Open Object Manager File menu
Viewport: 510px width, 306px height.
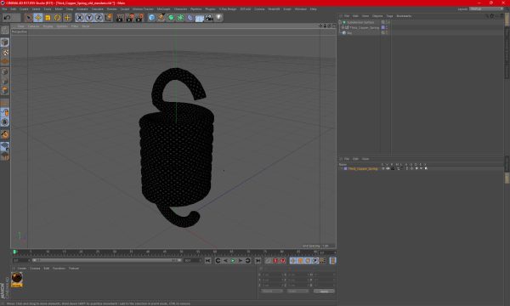347,16
